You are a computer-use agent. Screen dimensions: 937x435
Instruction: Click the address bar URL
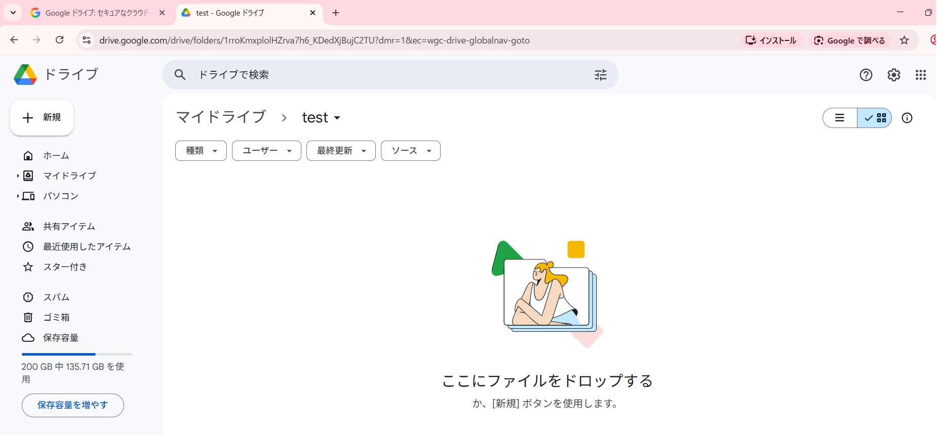click(315, 40)
